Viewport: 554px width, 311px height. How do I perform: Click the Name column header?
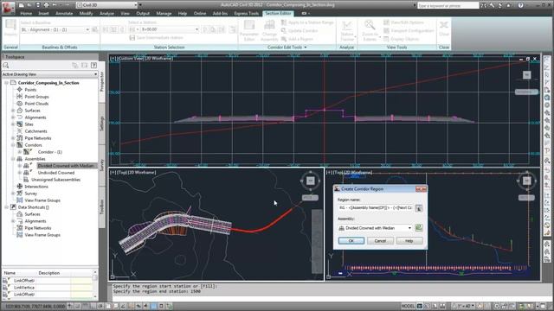point(10,273)
